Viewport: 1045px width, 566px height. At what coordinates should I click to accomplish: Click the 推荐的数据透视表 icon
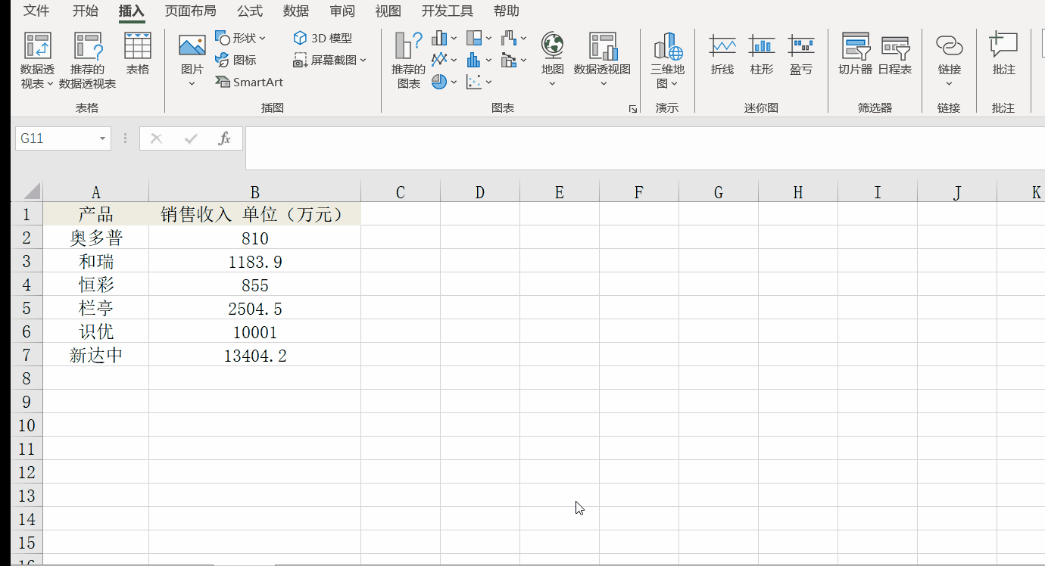[87, 47]
